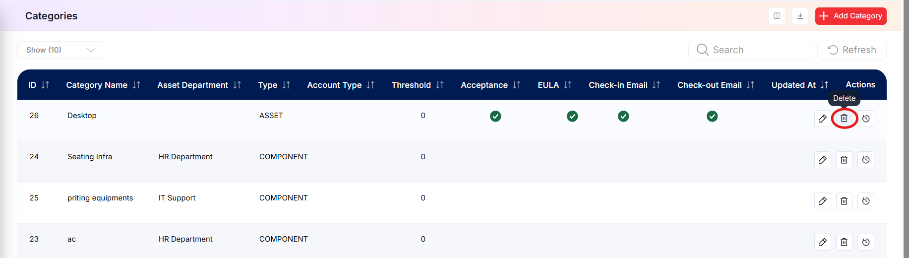Click Acceptance checkmark in Desktop row

495,116
